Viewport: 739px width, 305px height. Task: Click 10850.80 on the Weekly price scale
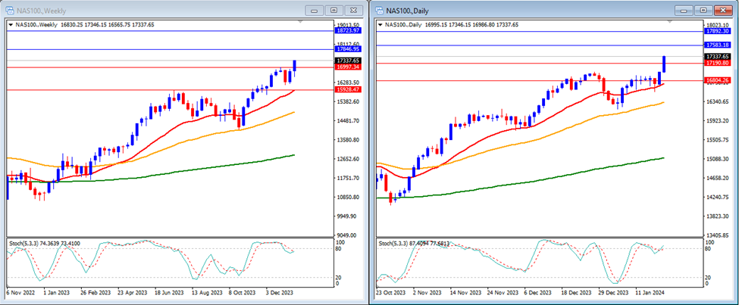[x=349, y=198]
